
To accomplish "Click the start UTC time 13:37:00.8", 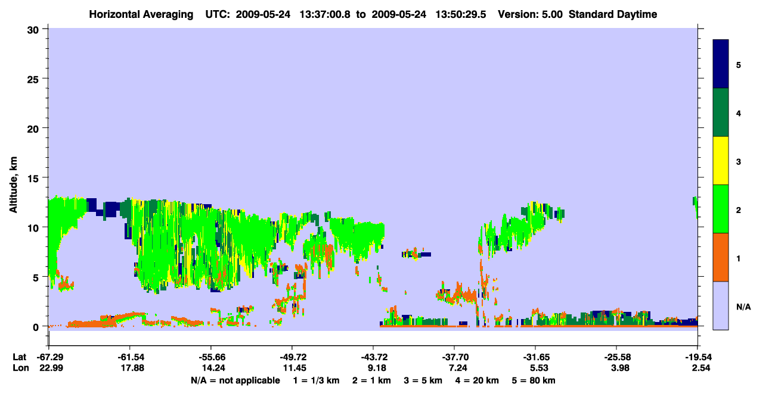I will pyautogui.click(x=325, y=14).
